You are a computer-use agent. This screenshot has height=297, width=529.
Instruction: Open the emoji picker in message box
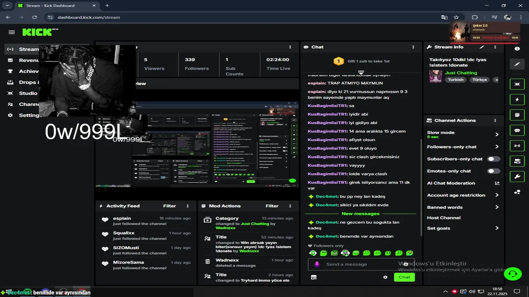pyautogui.click(x=406, y=264)
